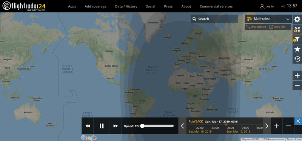Zoom in the map with plus
The image size is (302, 141).
tap(297, 75)
